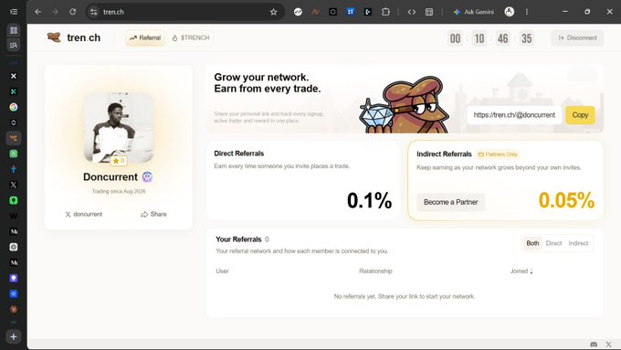Click the referral URL field
Screen dimensions: 621x350
(x=514, y=115)
